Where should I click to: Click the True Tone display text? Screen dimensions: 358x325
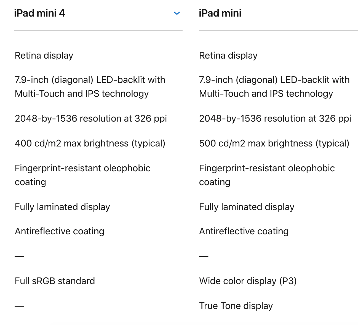[236, 306]
